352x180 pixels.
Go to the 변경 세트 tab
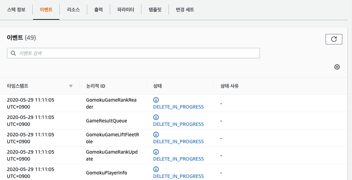point(185,10)
